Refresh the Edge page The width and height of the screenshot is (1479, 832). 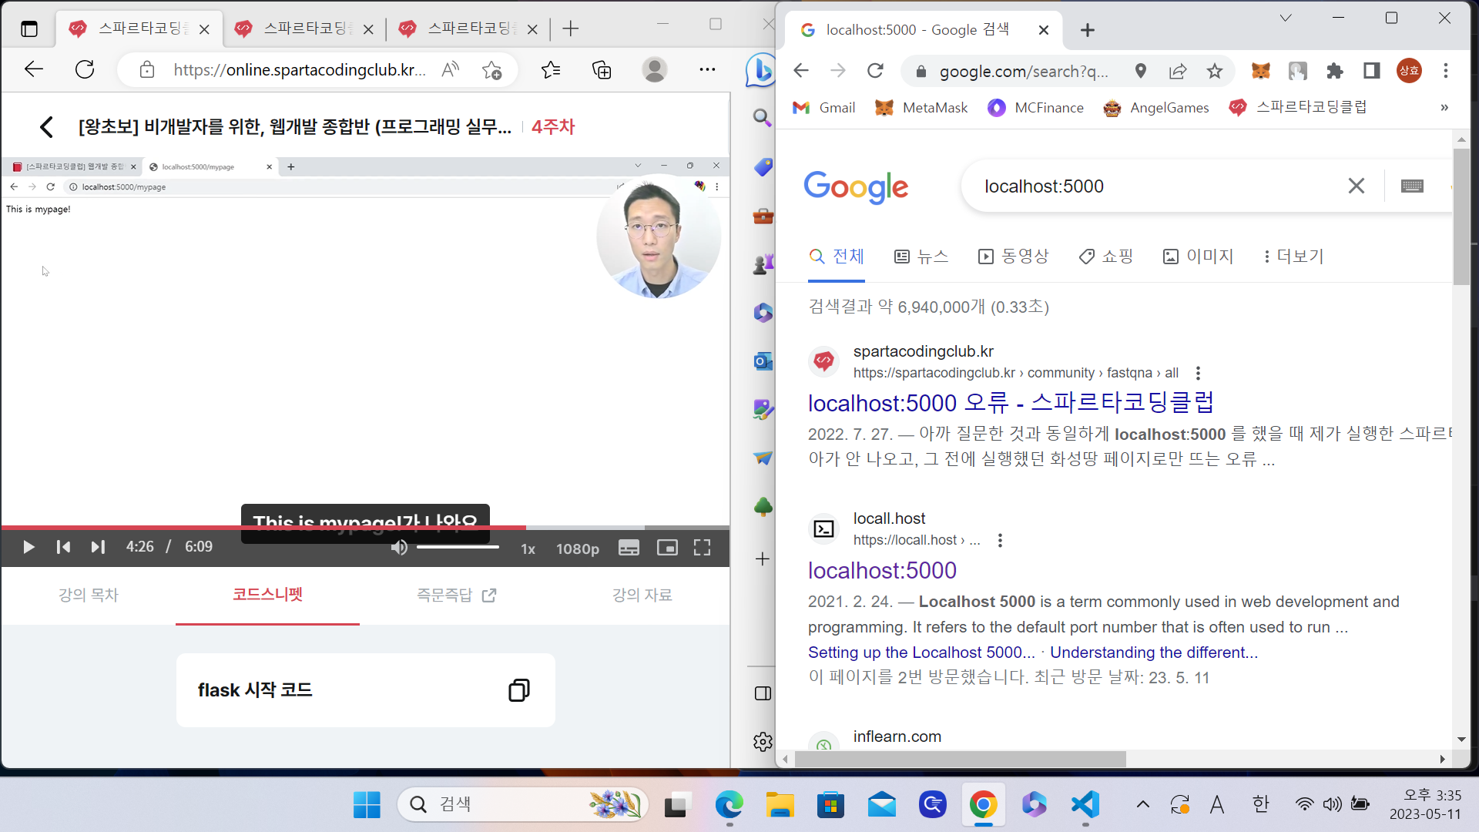[x=85, y=69]
